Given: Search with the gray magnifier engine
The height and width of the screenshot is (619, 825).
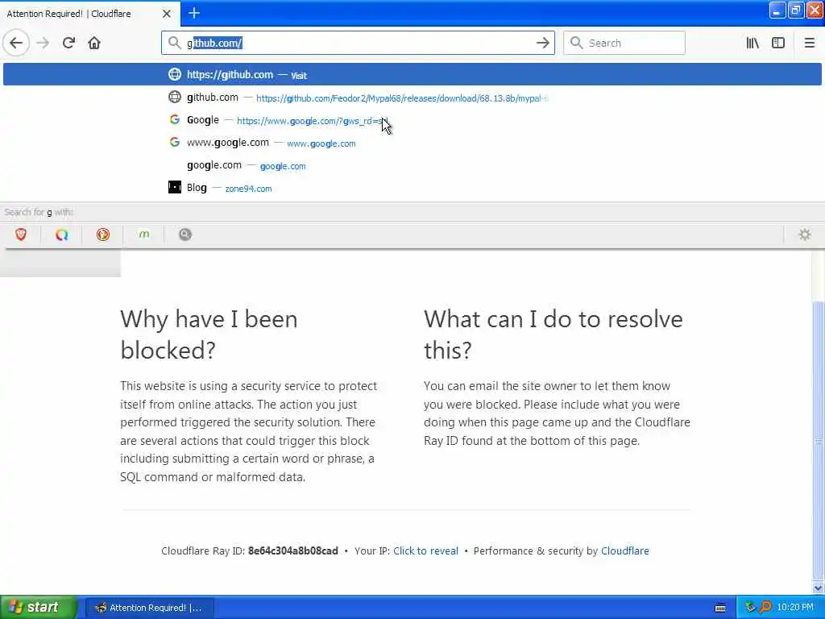Looking at the screenshot, I should pyautogui.click(x=184, y=235).
